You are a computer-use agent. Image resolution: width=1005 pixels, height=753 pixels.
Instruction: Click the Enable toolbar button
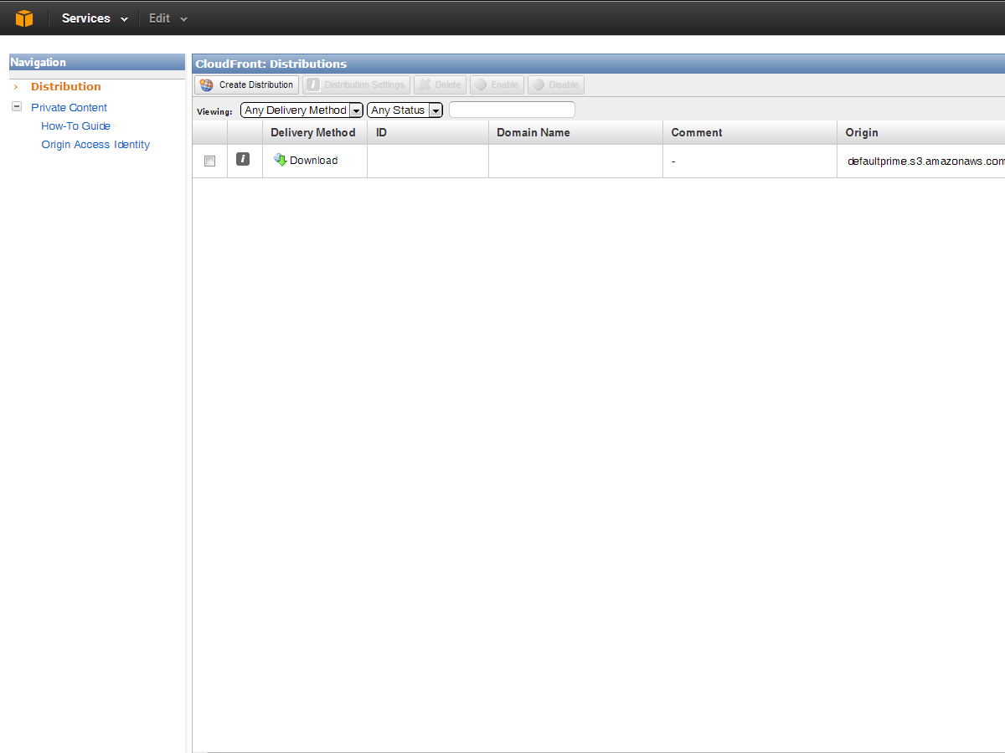coord(497,85)
